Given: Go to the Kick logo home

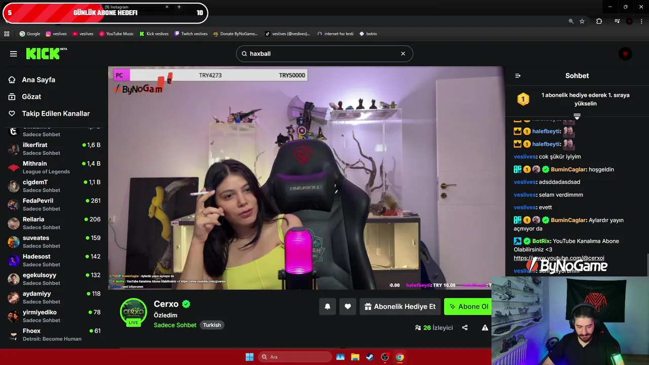Looking at the screenshot, I should (46, 53).
